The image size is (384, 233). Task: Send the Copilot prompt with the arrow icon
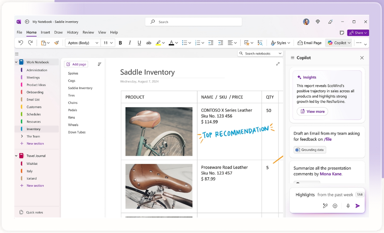click(x=357, y=206)
